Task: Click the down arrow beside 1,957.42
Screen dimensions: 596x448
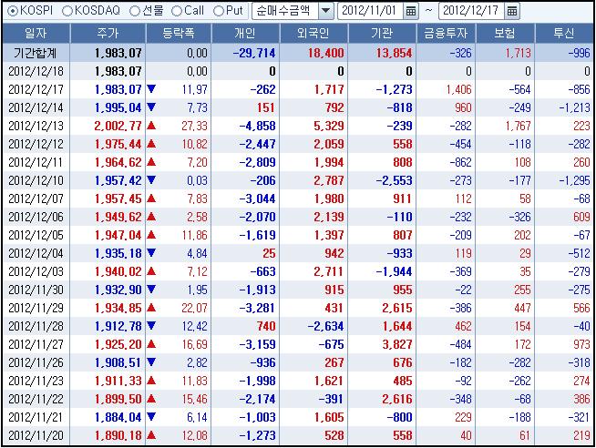Action: click(151, 180)
